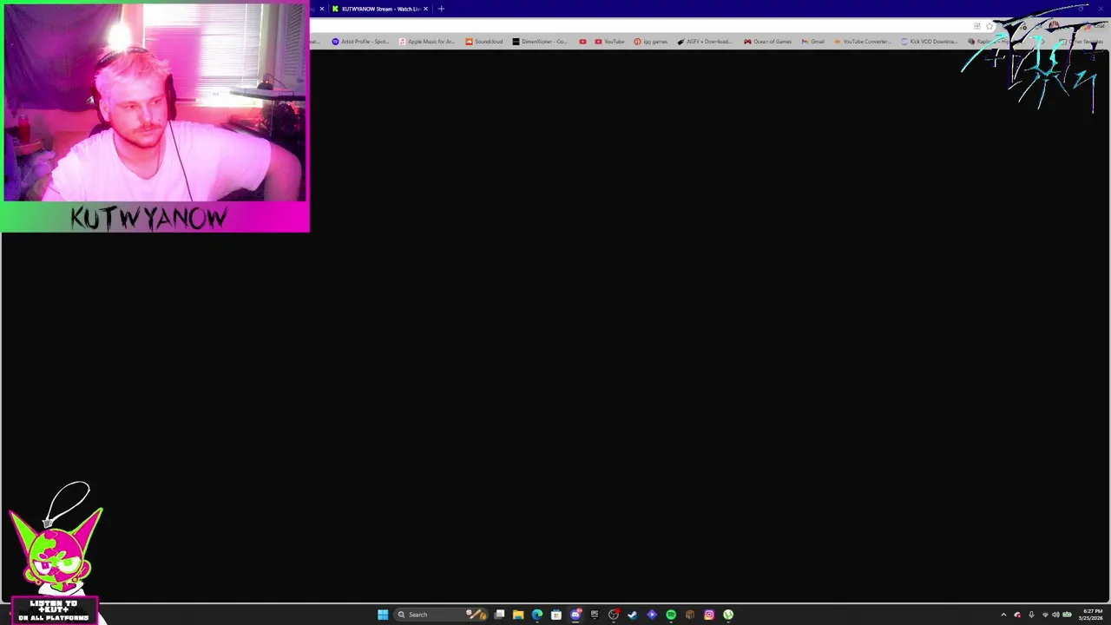The image size is (1111, 625).
Task: Open Task View on the taskbar
Action: 499,615
